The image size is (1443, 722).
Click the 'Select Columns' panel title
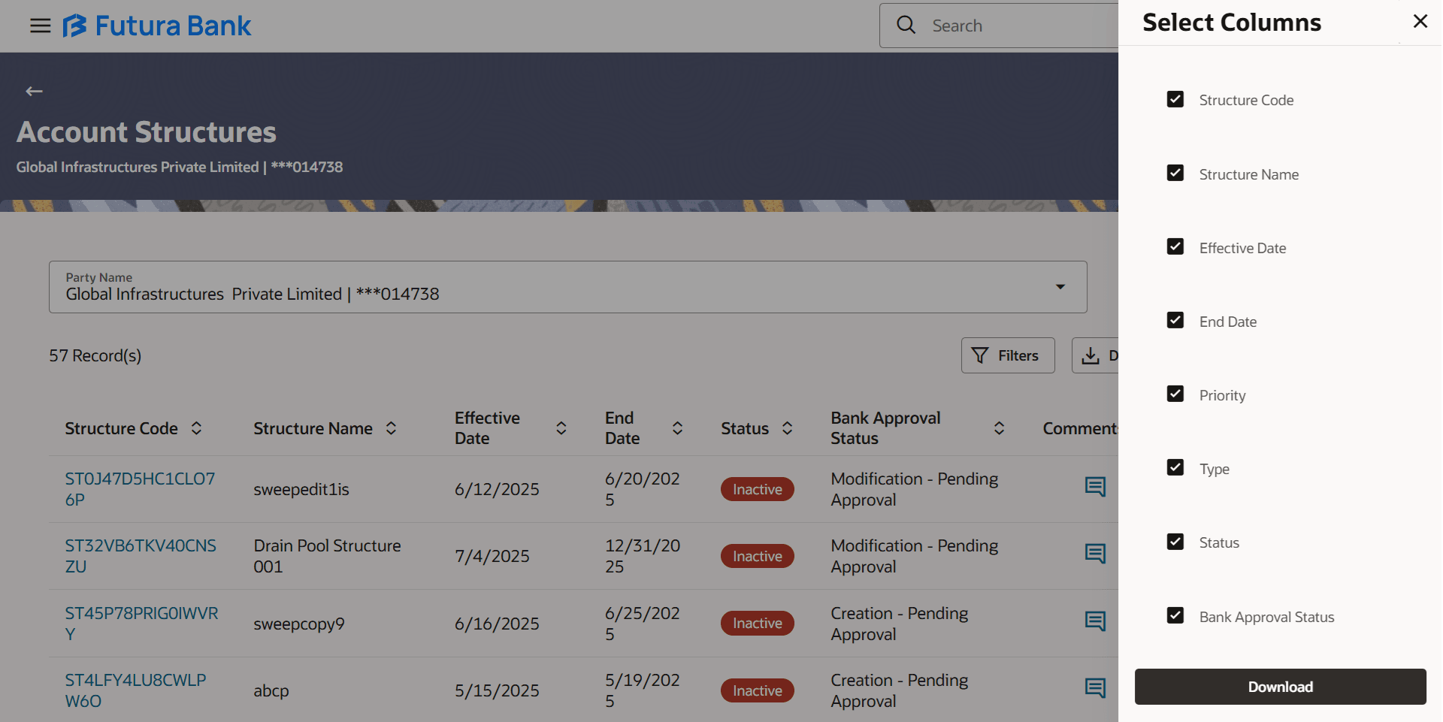(1232, 23)
